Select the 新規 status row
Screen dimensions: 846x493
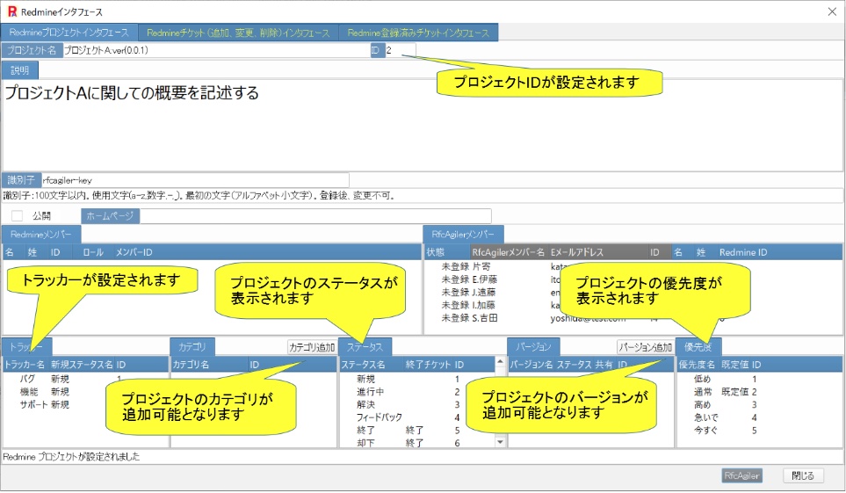pos(416,379)
